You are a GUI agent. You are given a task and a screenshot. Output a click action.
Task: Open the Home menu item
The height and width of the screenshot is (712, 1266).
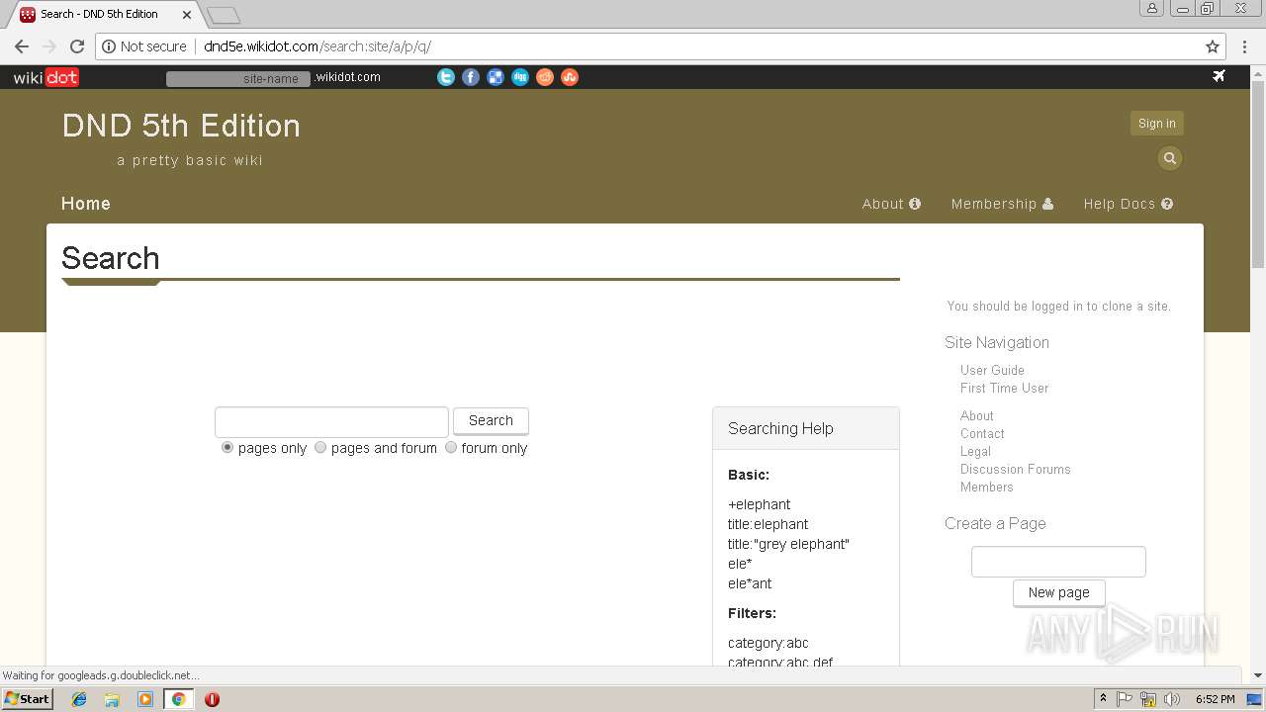86,204
